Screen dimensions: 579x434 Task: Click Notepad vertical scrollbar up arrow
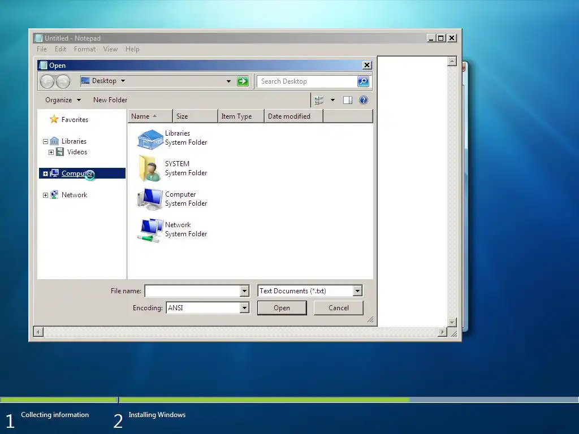click(x=452, y=61)
